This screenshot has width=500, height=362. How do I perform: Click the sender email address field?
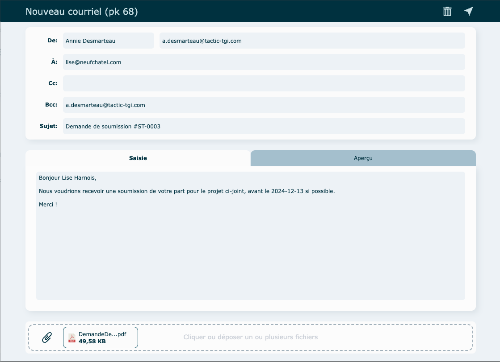(x=312, y=41)
